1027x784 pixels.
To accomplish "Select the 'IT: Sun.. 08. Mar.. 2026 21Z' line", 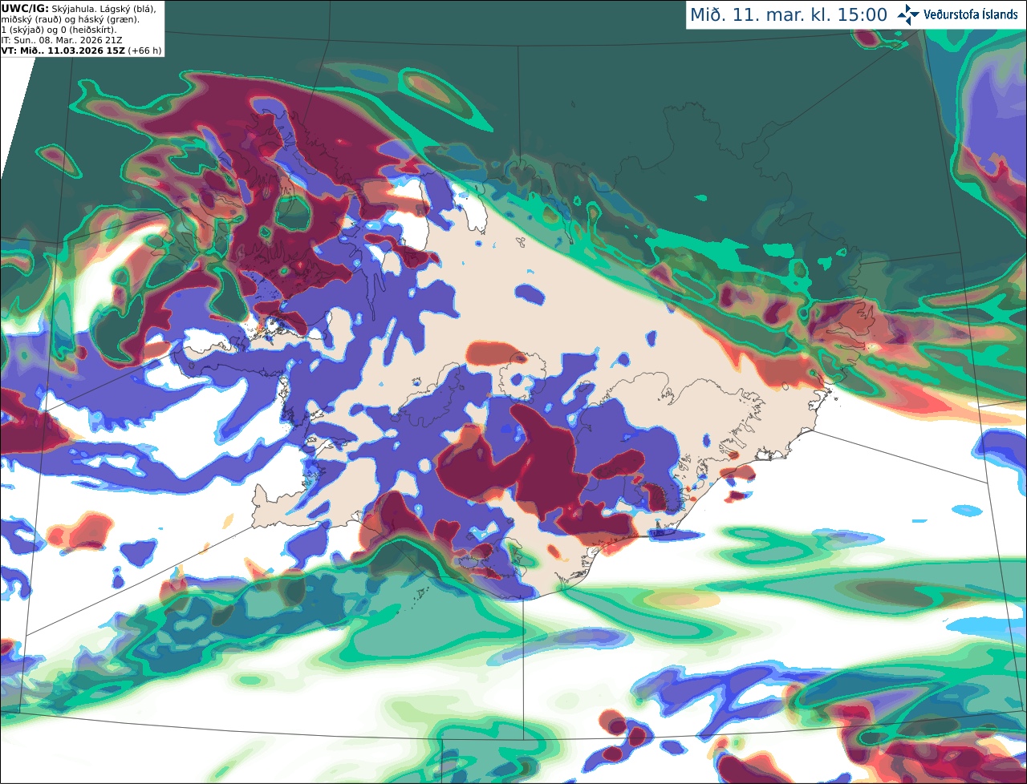I will coord(62,40).
